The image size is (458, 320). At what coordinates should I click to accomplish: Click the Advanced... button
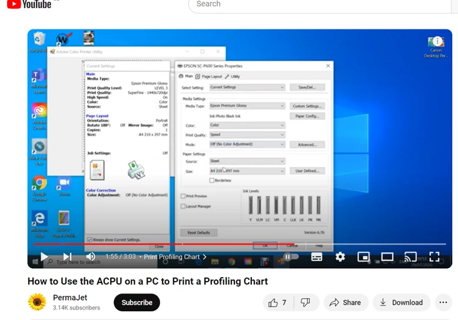(x=307, y=144)
